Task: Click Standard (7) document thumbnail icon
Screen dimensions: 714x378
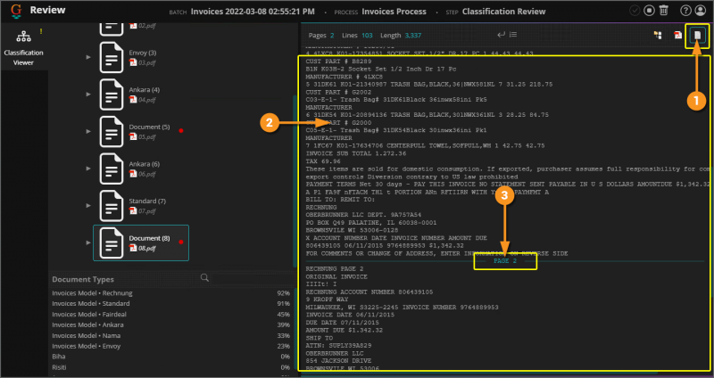Action: pyautogui.click(x=112, y=206)
